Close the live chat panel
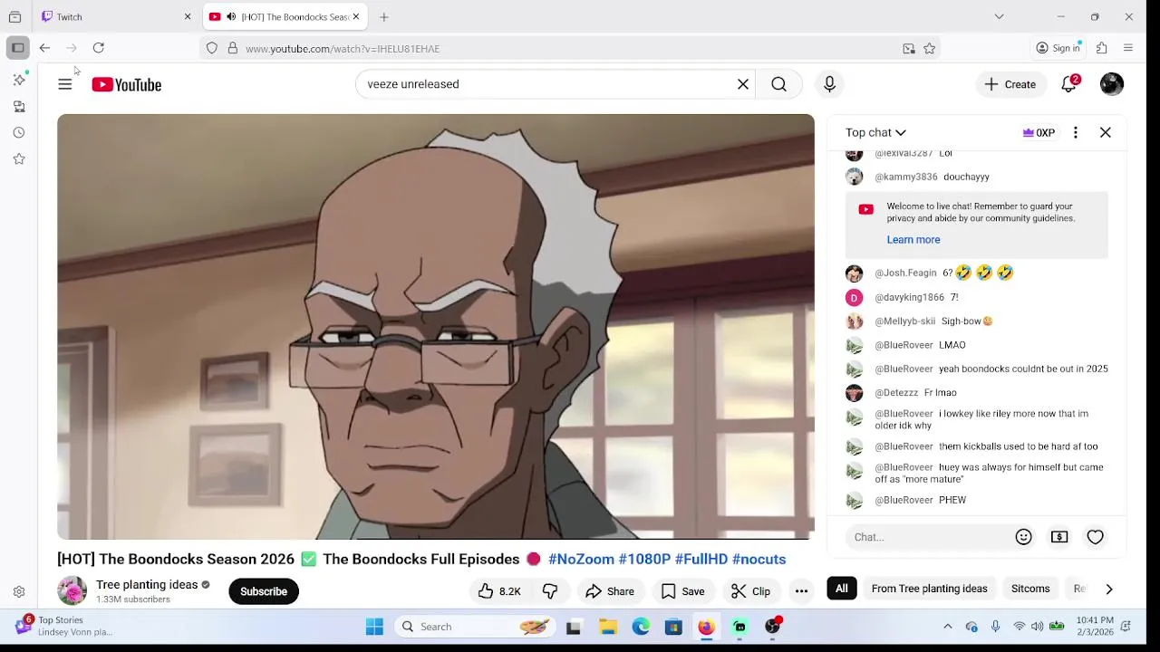1160x652 pixels. pos(1106,132)
